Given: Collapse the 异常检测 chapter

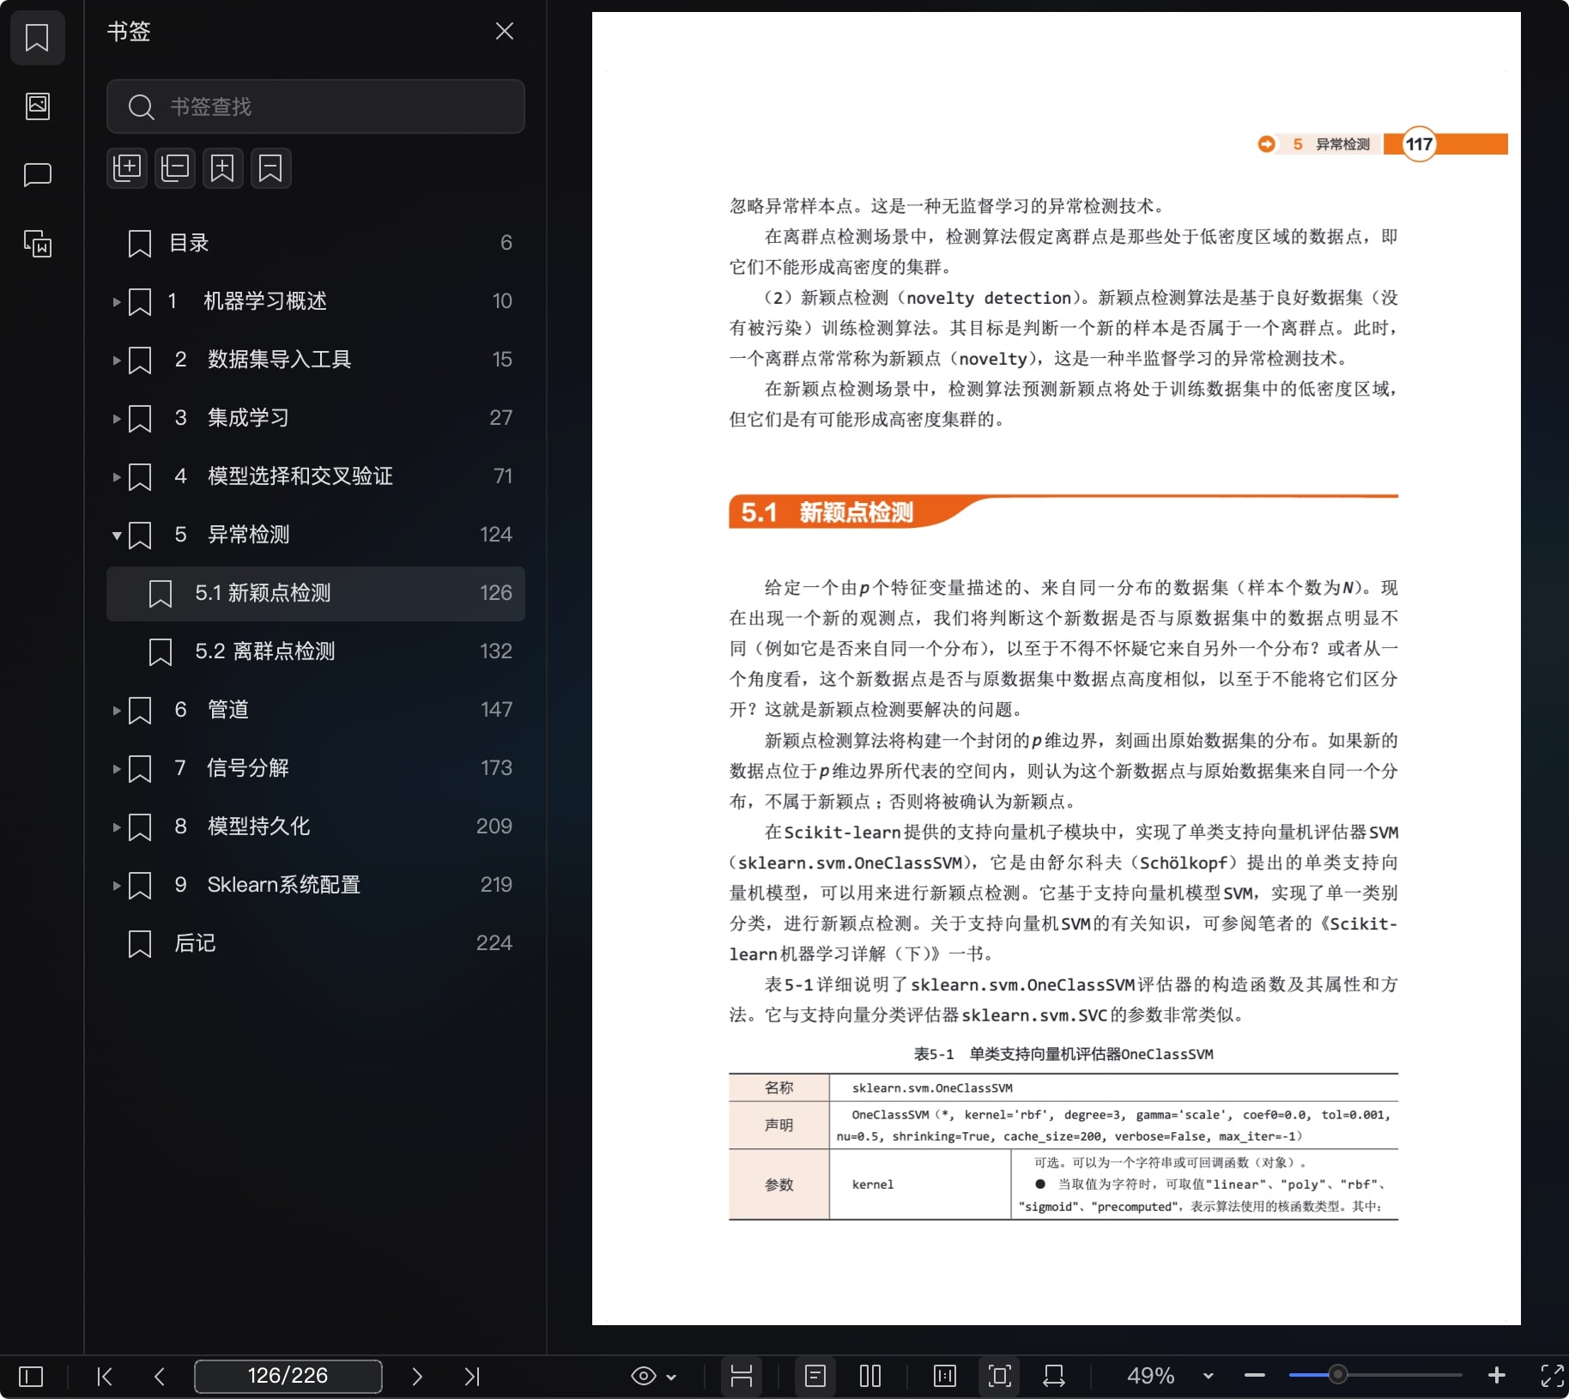Looking at the screenshot, I should coord(116,535).
